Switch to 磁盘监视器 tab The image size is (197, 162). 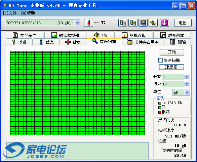pos(65,35)
